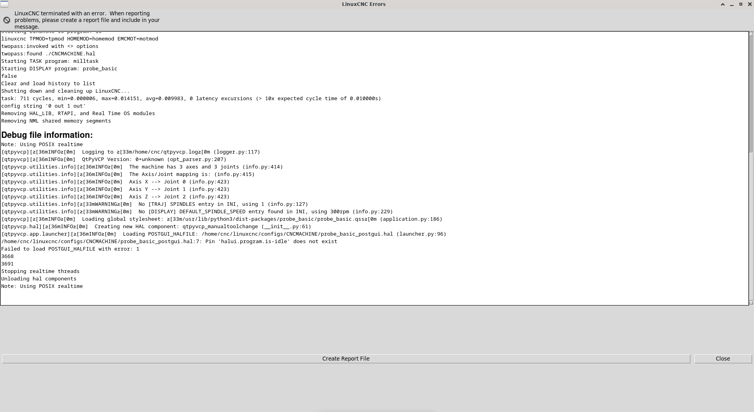754x412 pixels.
Task: Click the 'Axis X --> Joint 0' line
Action: tap(115, 182)
